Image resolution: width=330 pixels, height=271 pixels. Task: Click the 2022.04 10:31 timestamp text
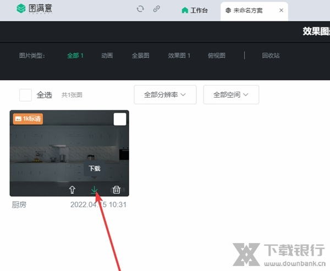tap(98, 205)
